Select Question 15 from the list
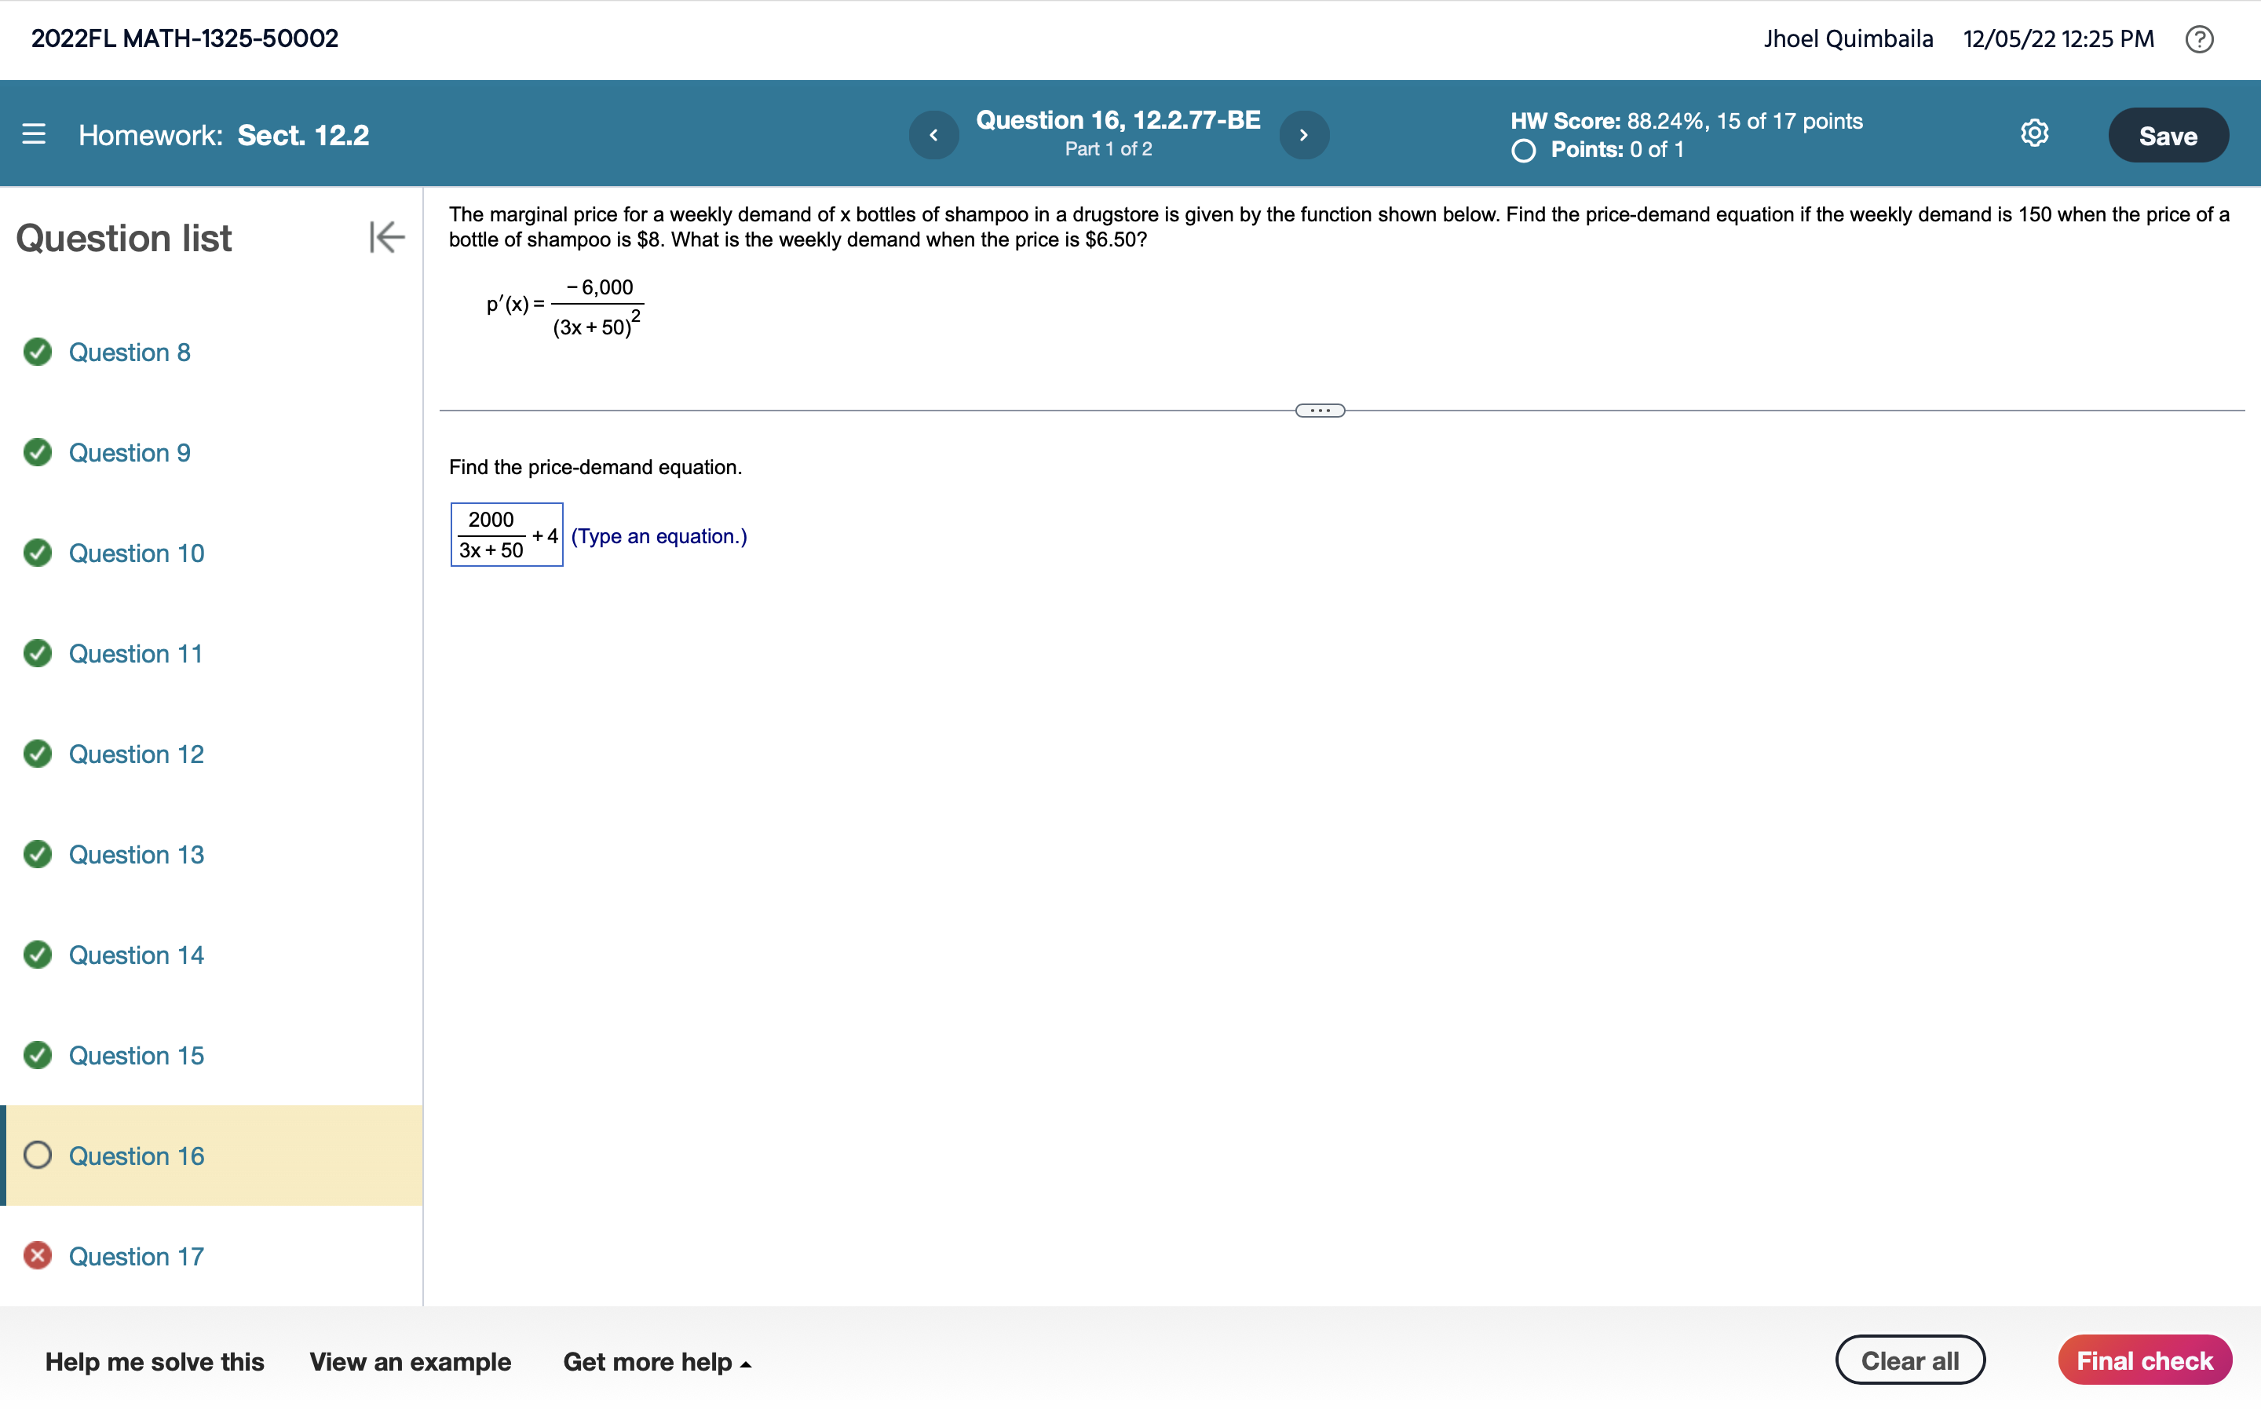This screenshot has height=1413, width=2261. [x=135, y=1055]
